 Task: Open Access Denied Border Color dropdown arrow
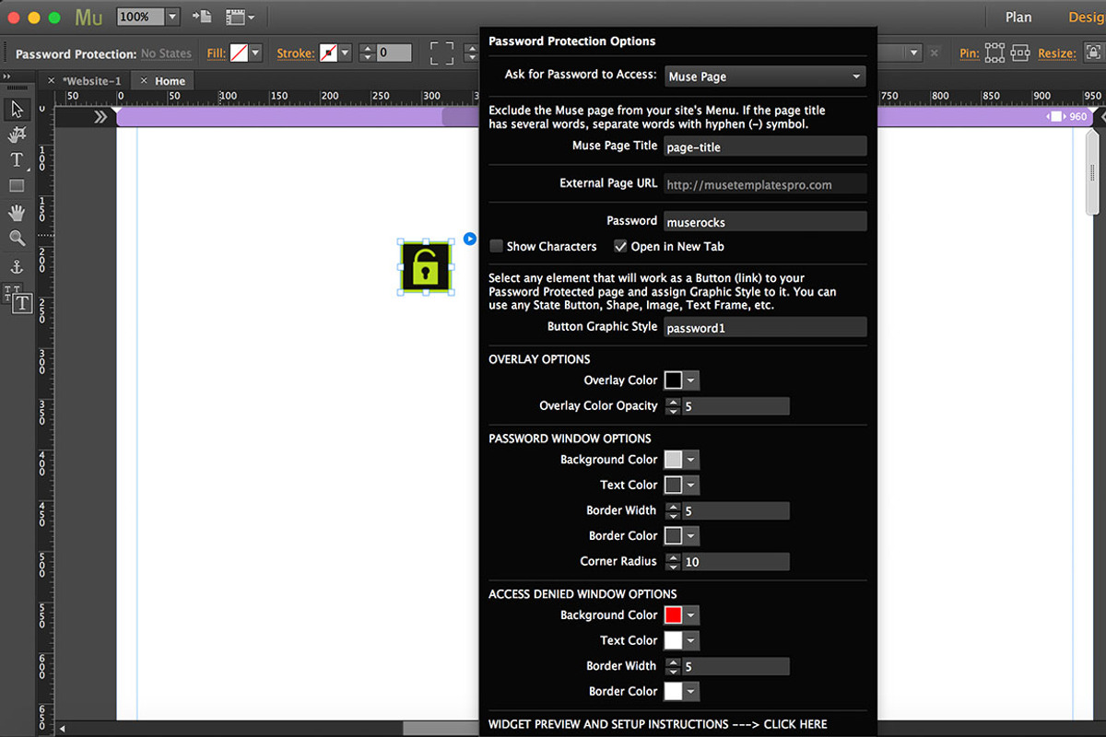click(x=691, y=691)
